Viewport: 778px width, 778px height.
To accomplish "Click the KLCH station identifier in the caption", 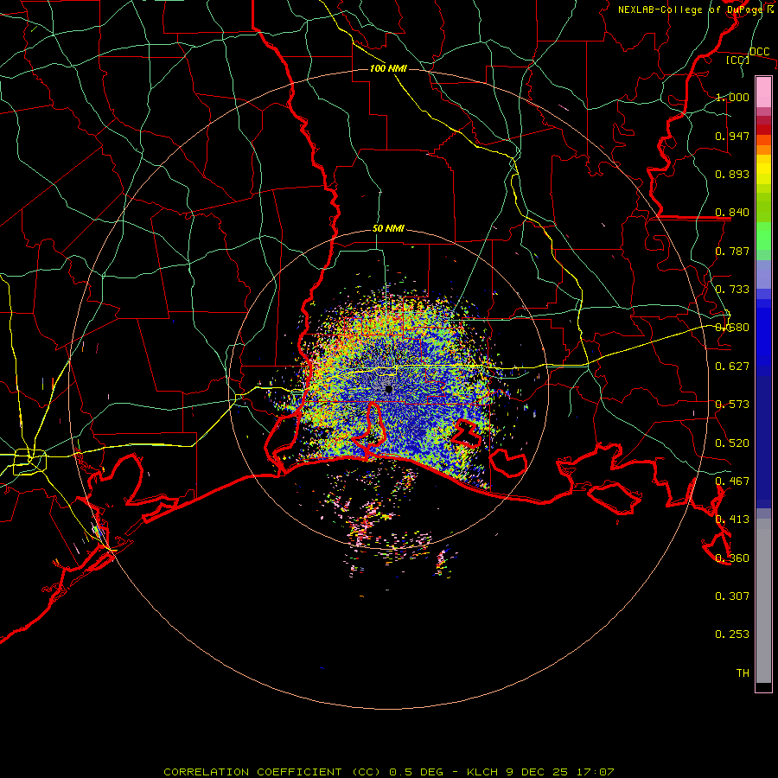I will pos(482,772).
